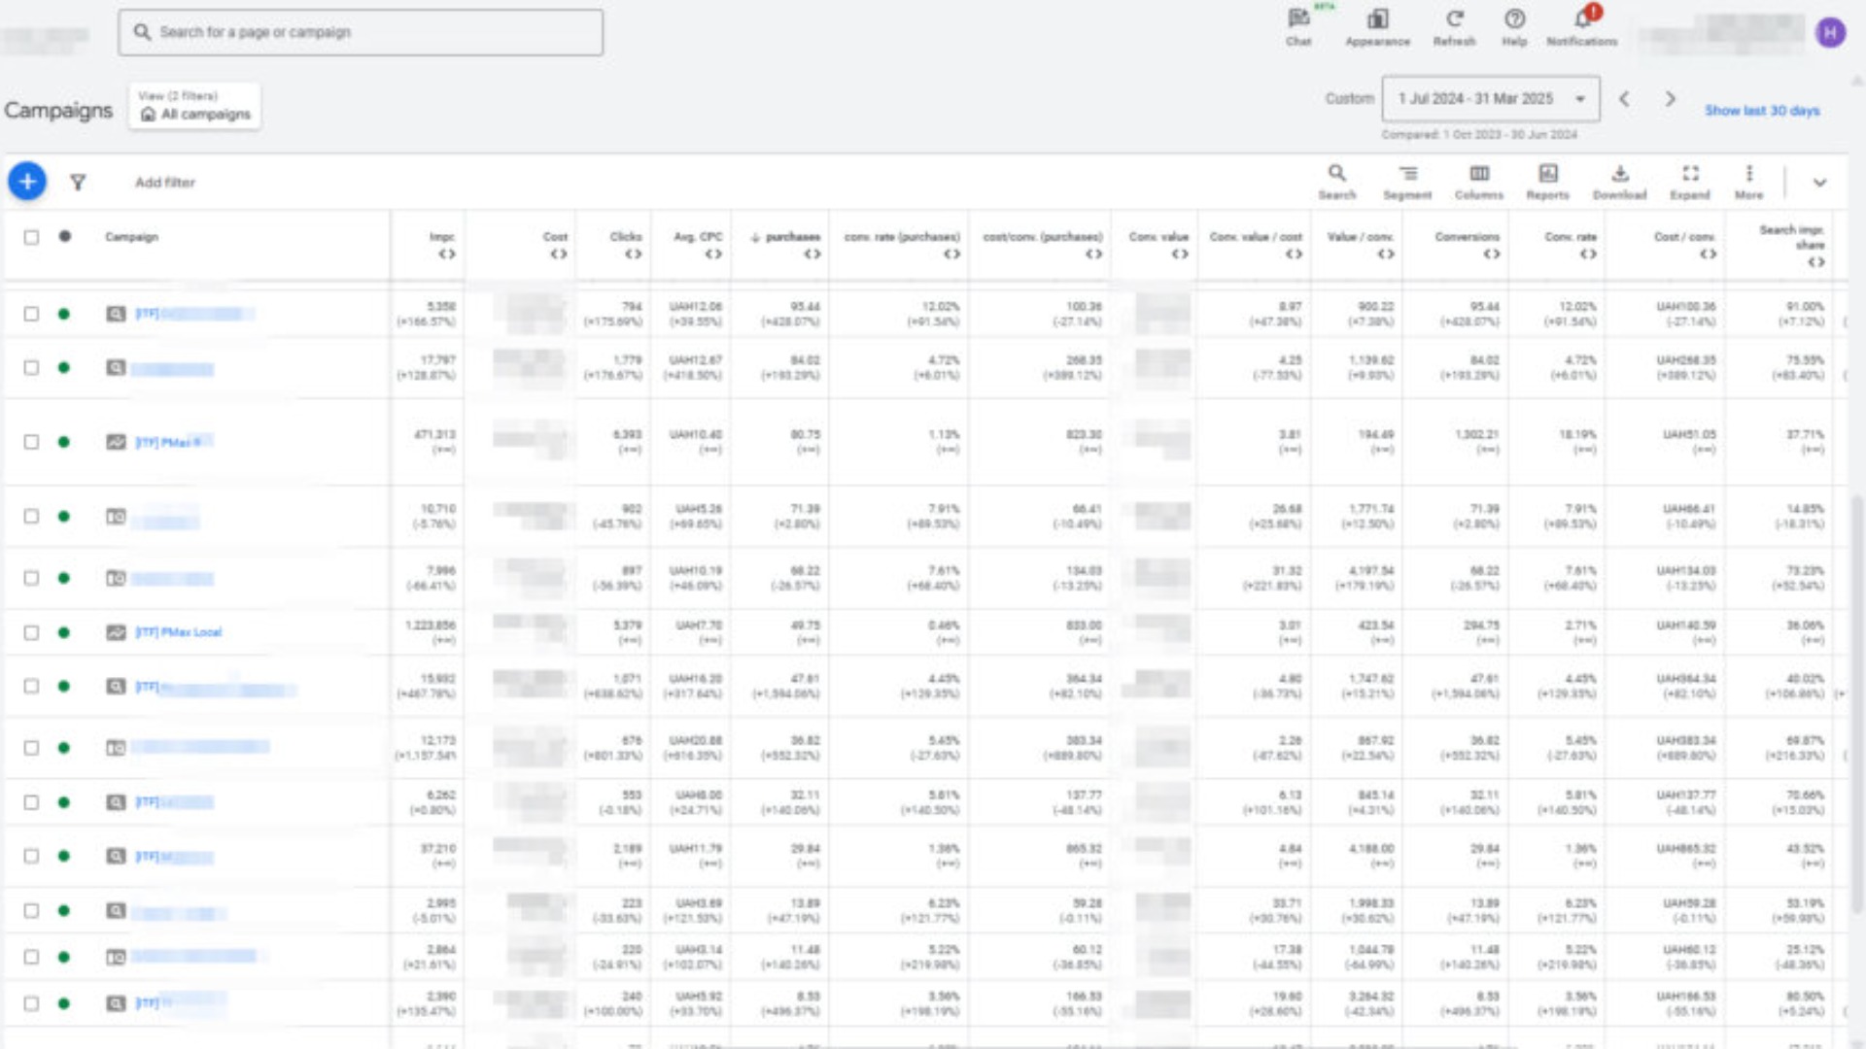The width and height of the screenshot is (1866, 1049).
Task: Check the PMax Local row checkbox
Action: 31,632
